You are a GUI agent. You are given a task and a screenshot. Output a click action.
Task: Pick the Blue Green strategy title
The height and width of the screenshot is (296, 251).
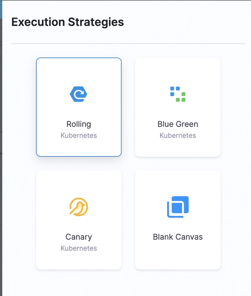[x=178, y=124]
